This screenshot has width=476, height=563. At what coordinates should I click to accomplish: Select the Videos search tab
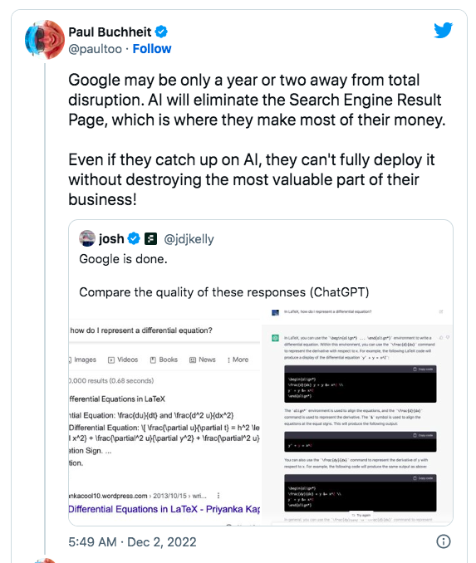point(123,360)
